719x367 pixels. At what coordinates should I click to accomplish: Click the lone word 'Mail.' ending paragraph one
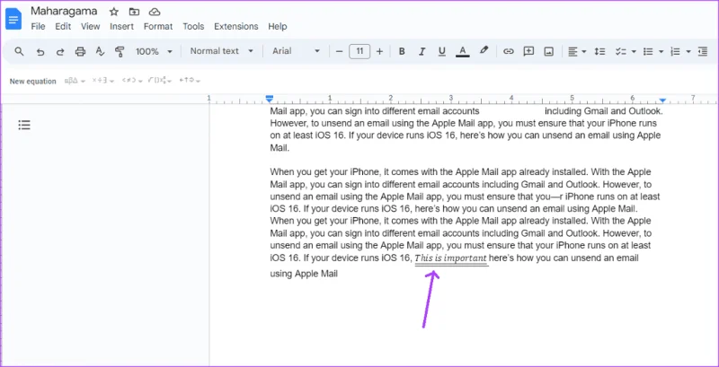coord(280,148)
